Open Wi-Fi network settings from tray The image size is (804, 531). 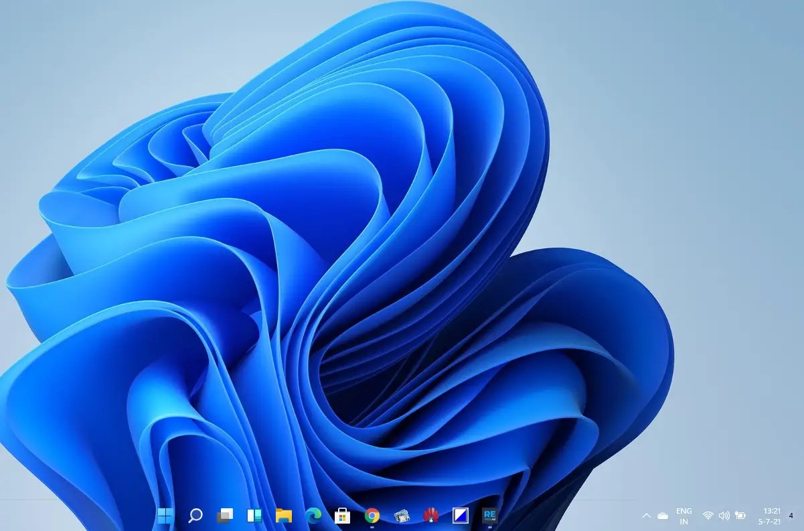click(x=708, y=516)
